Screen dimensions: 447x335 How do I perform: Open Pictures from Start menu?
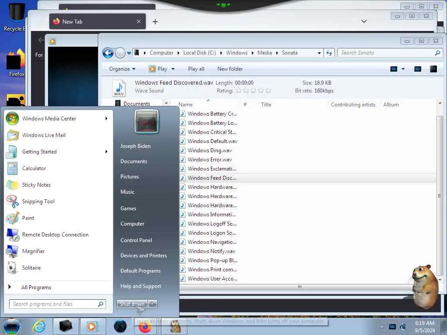(129, 177)
